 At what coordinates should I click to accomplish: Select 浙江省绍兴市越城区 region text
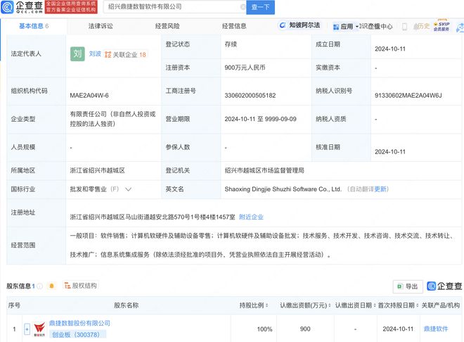(x=97, y=170)
